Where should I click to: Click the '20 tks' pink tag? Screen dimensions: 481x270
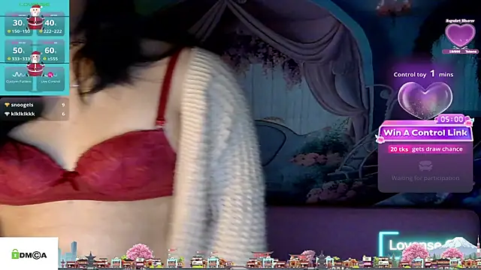click(x=399, y=149)
